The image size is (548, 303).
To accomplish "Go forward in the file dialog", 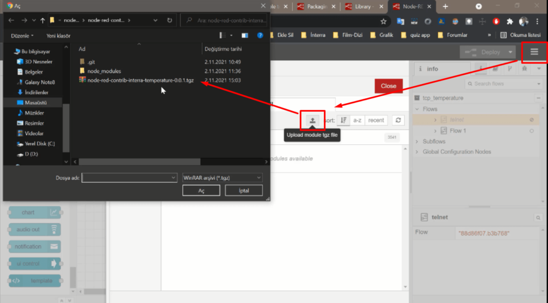I will point(24,20).
